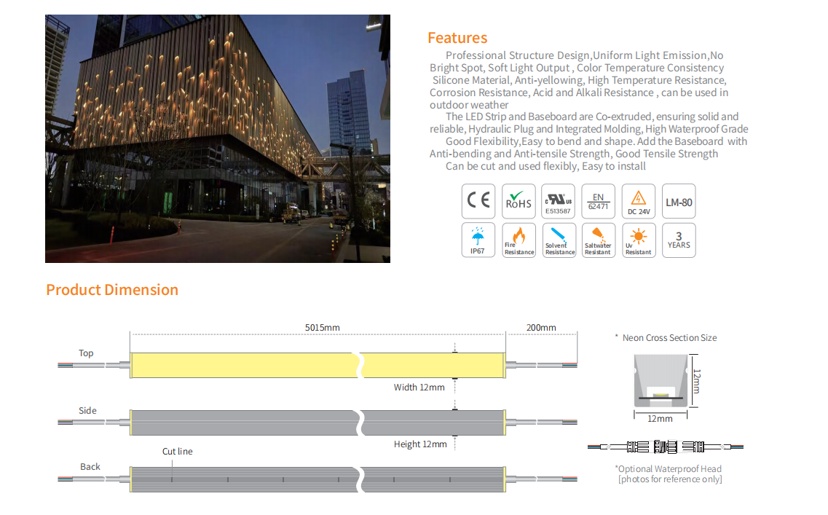The image size is (828, 515).
Task: Click the CE certification icon
Action: pos(478,201)
